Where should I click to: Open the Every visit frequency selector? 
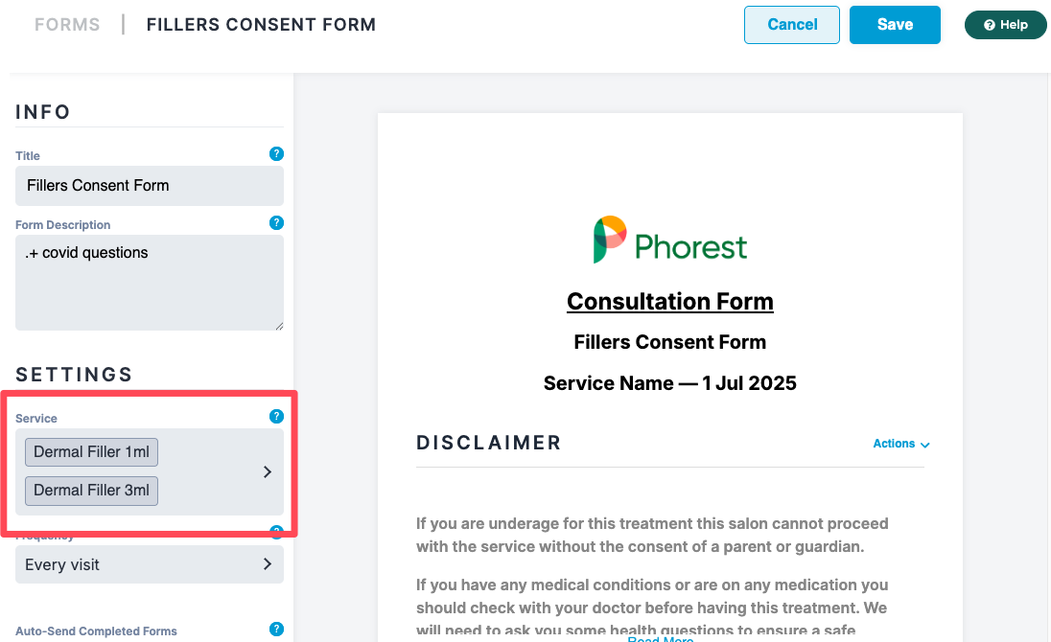pos(150,564)
